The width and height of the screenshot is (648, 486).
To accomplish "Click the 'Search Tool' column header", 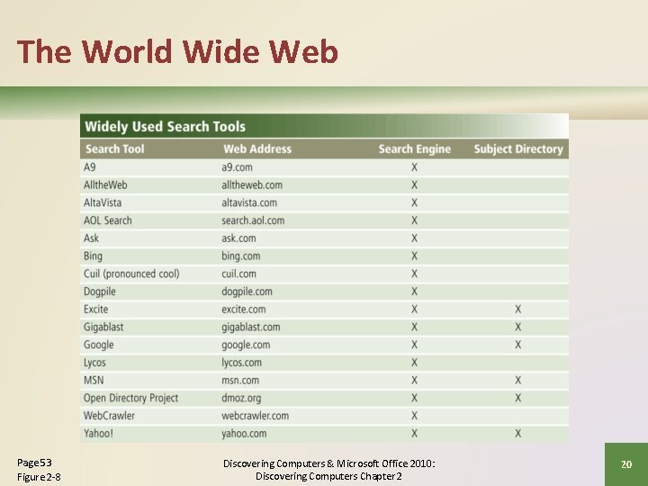I will pos(114,148).
